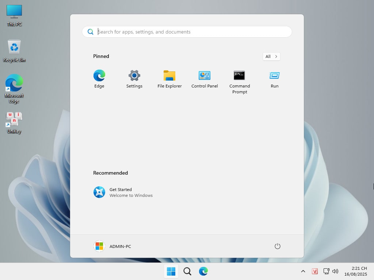Open taskbar Search
The image size is (374, 280).
187,271
